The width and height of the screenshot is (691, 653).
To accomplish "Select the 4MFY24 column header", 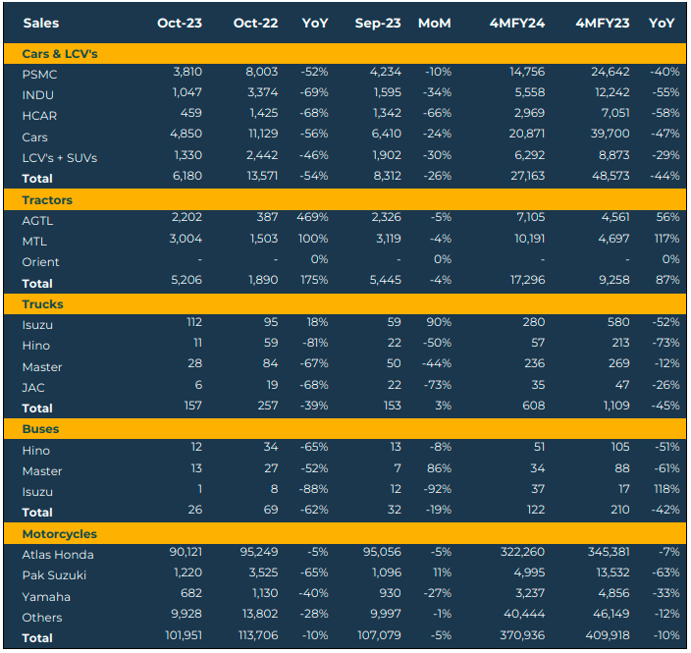I will [517, 23].
